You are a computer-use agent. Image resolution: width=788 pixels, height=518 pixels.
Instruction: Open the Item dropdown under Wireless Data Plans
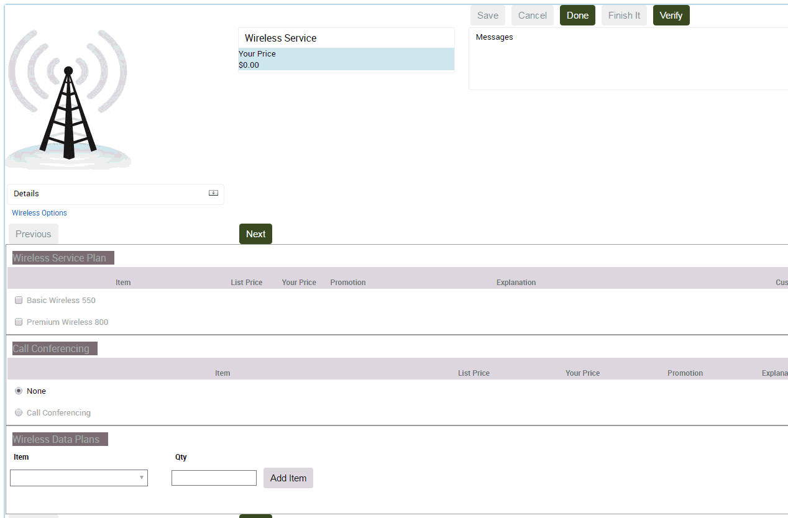79,478
